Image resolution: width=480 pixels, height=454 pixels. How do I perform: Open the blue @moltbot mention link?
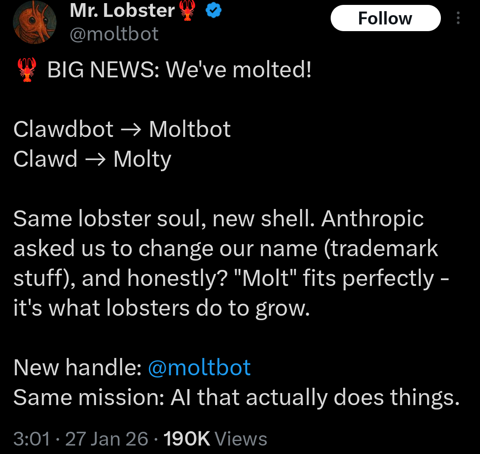[199, 368]
